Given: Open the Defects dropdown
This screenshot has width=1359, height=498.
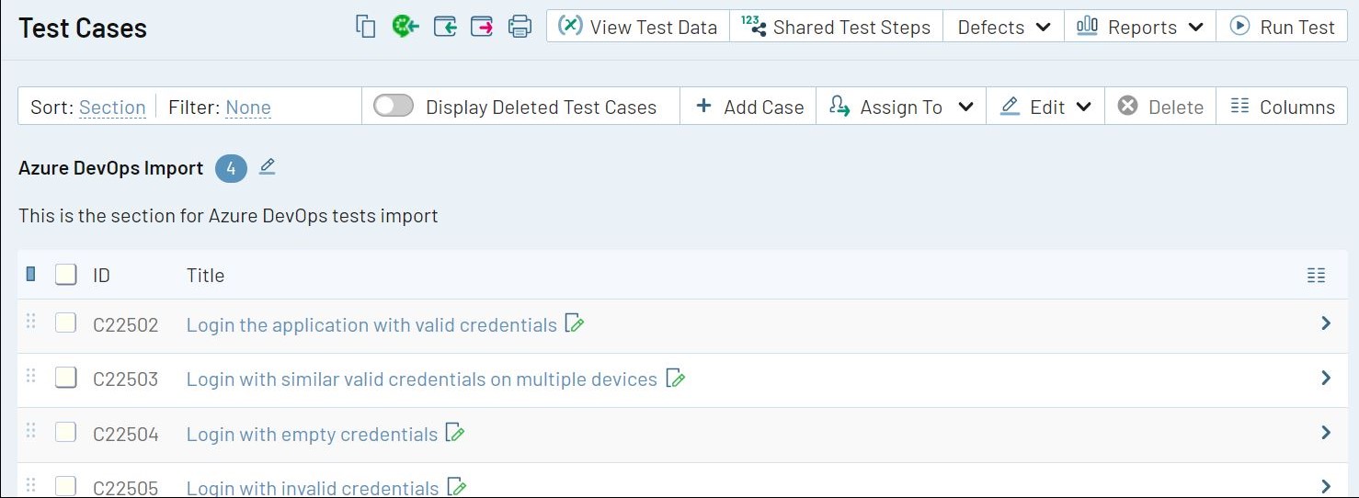Looking at the screenshot, I should [1003, 27].
